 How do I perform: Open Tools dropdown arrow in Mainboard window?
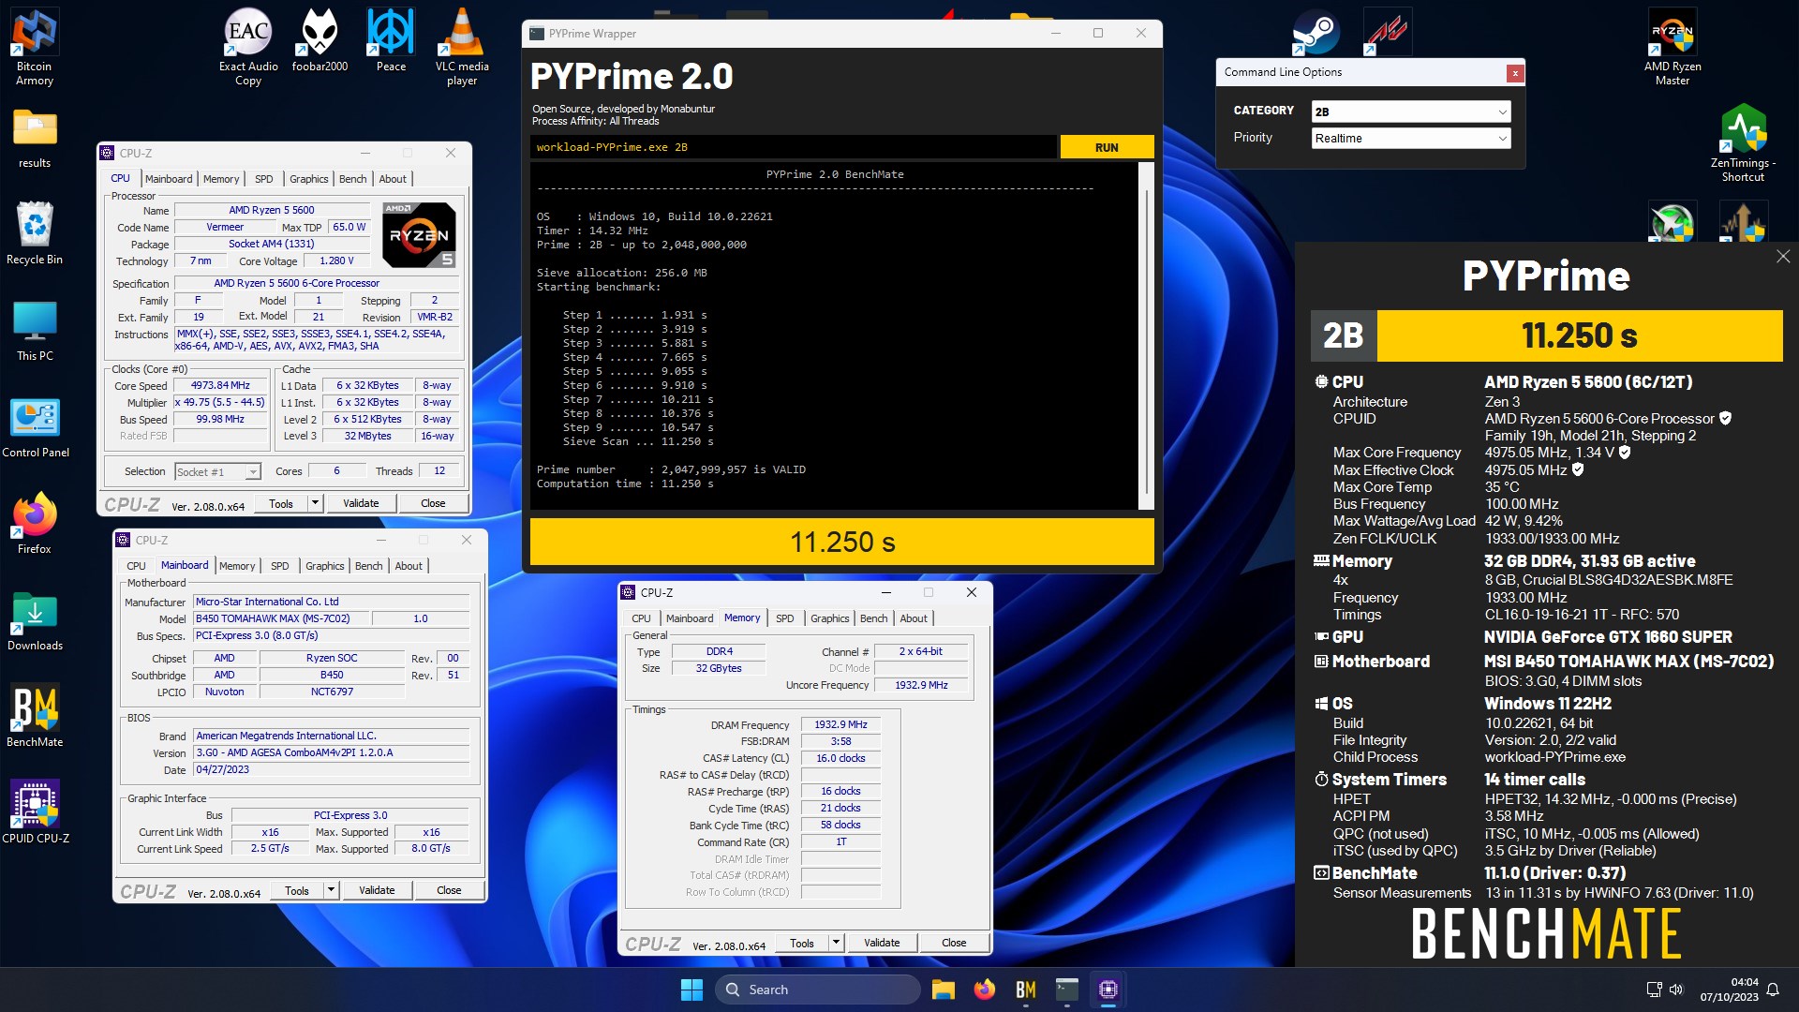pyautogui.click(x=331, y=890)
